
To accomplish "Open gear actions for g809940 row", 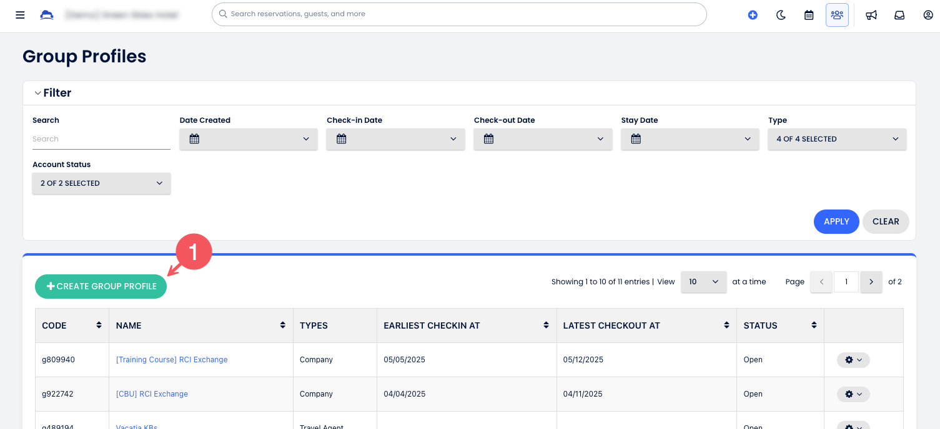I will point(853,360).
